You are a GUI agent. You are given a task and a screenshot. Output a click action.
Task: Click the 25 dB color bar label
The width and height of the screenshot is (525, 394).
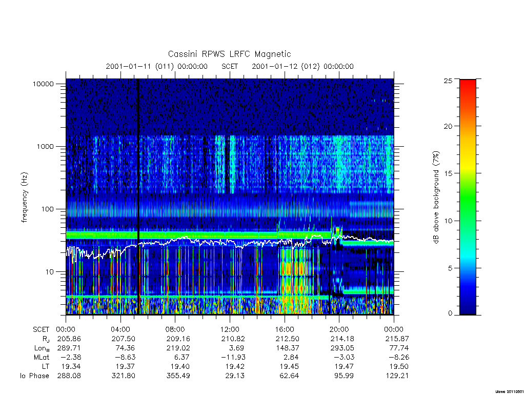(x=448, y=81)
